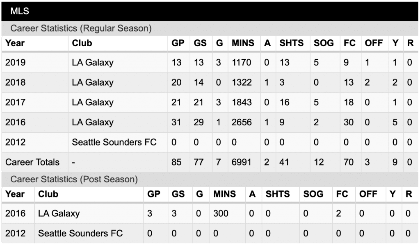Screen dimensions: 420x245
Task: Click the 2016 minutes value 2656
Action: coord(242,122)
